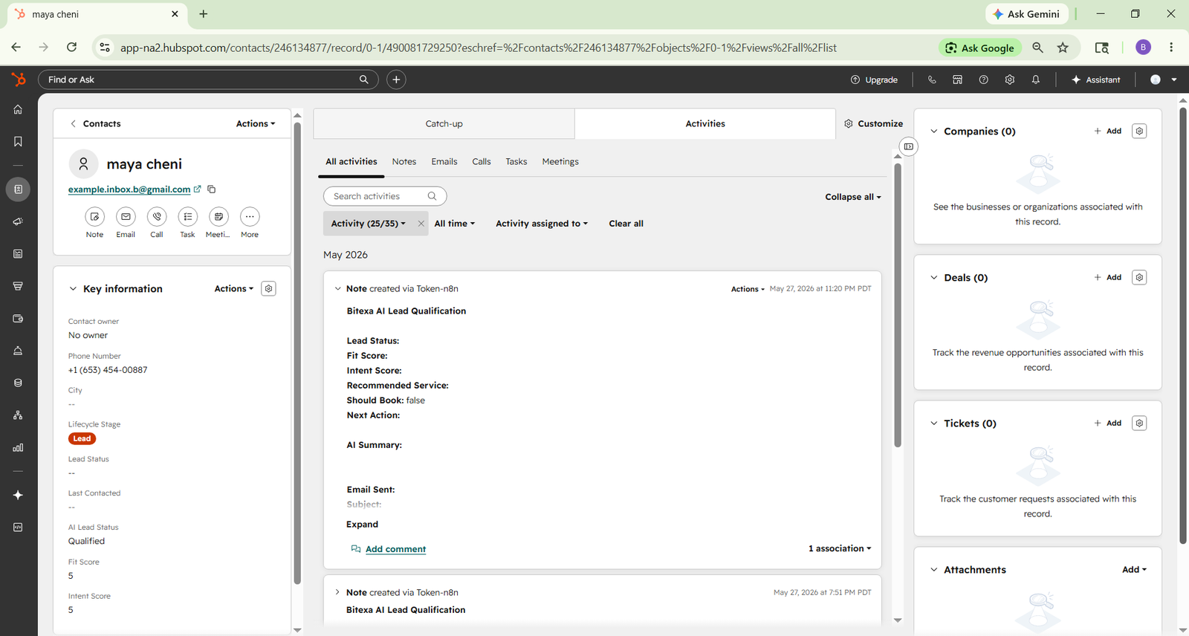Click the Customize button
Screen dimensions: 1189x636
tap(873, 124)
